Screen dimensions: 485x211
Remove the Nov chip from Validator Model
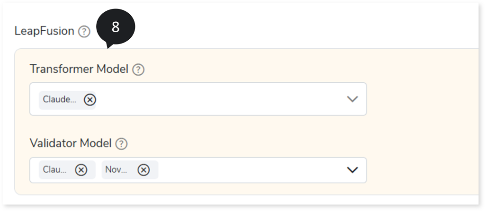pos(144,170)
